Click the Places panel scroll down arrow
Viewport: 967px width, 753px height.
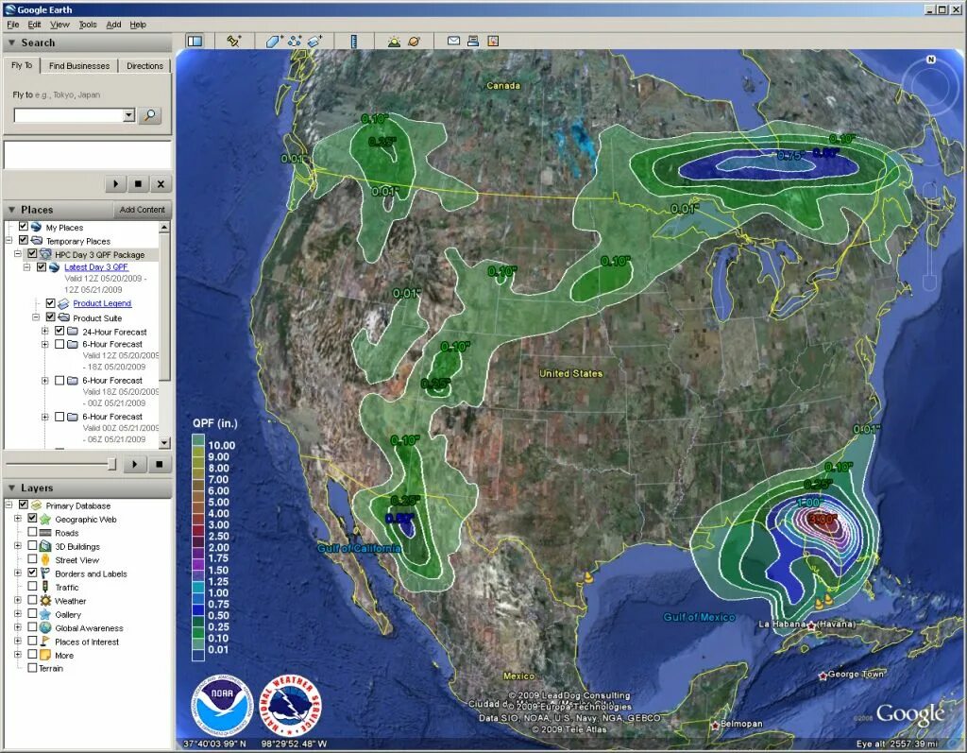pyautogui.click(x=164, y=442)
